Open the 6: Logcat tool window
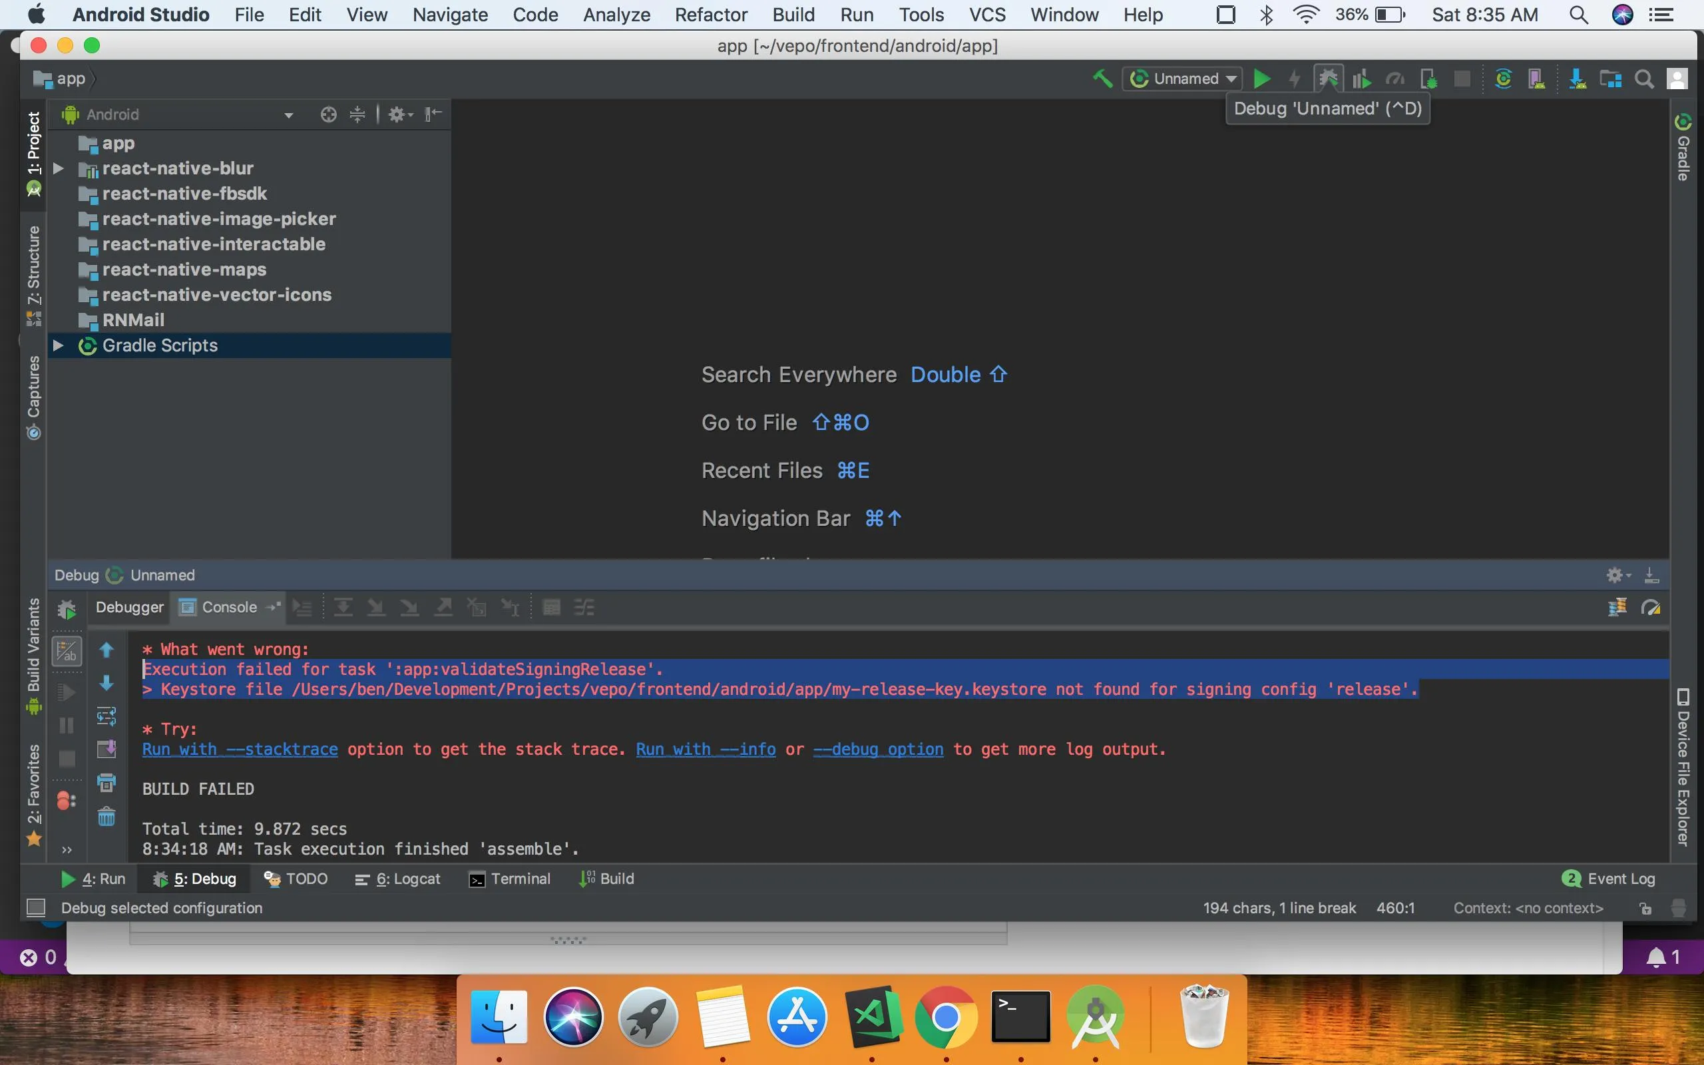Screen dimensions: 1704x1065 point(398,879)
